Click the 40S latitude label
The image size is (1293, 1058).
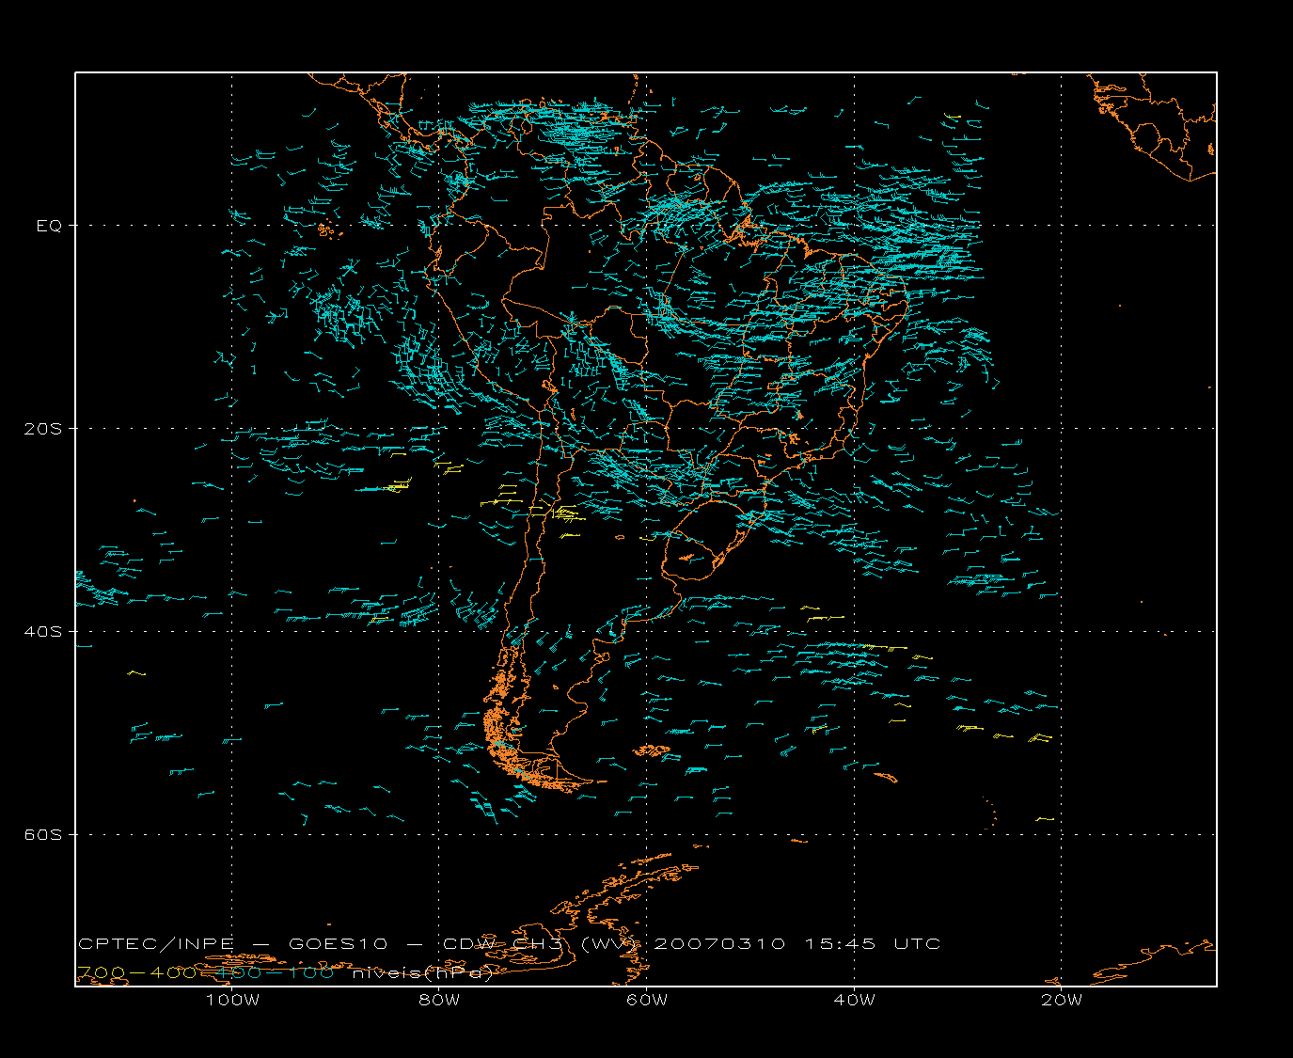(42, 632)
